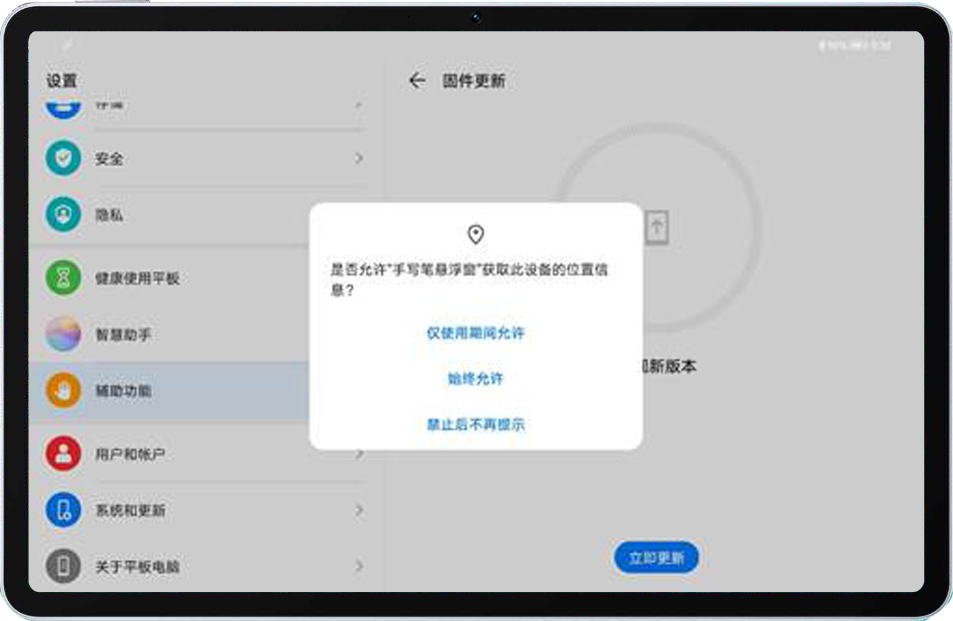Click the blue 系统和更新 icon

coord(63,510)
